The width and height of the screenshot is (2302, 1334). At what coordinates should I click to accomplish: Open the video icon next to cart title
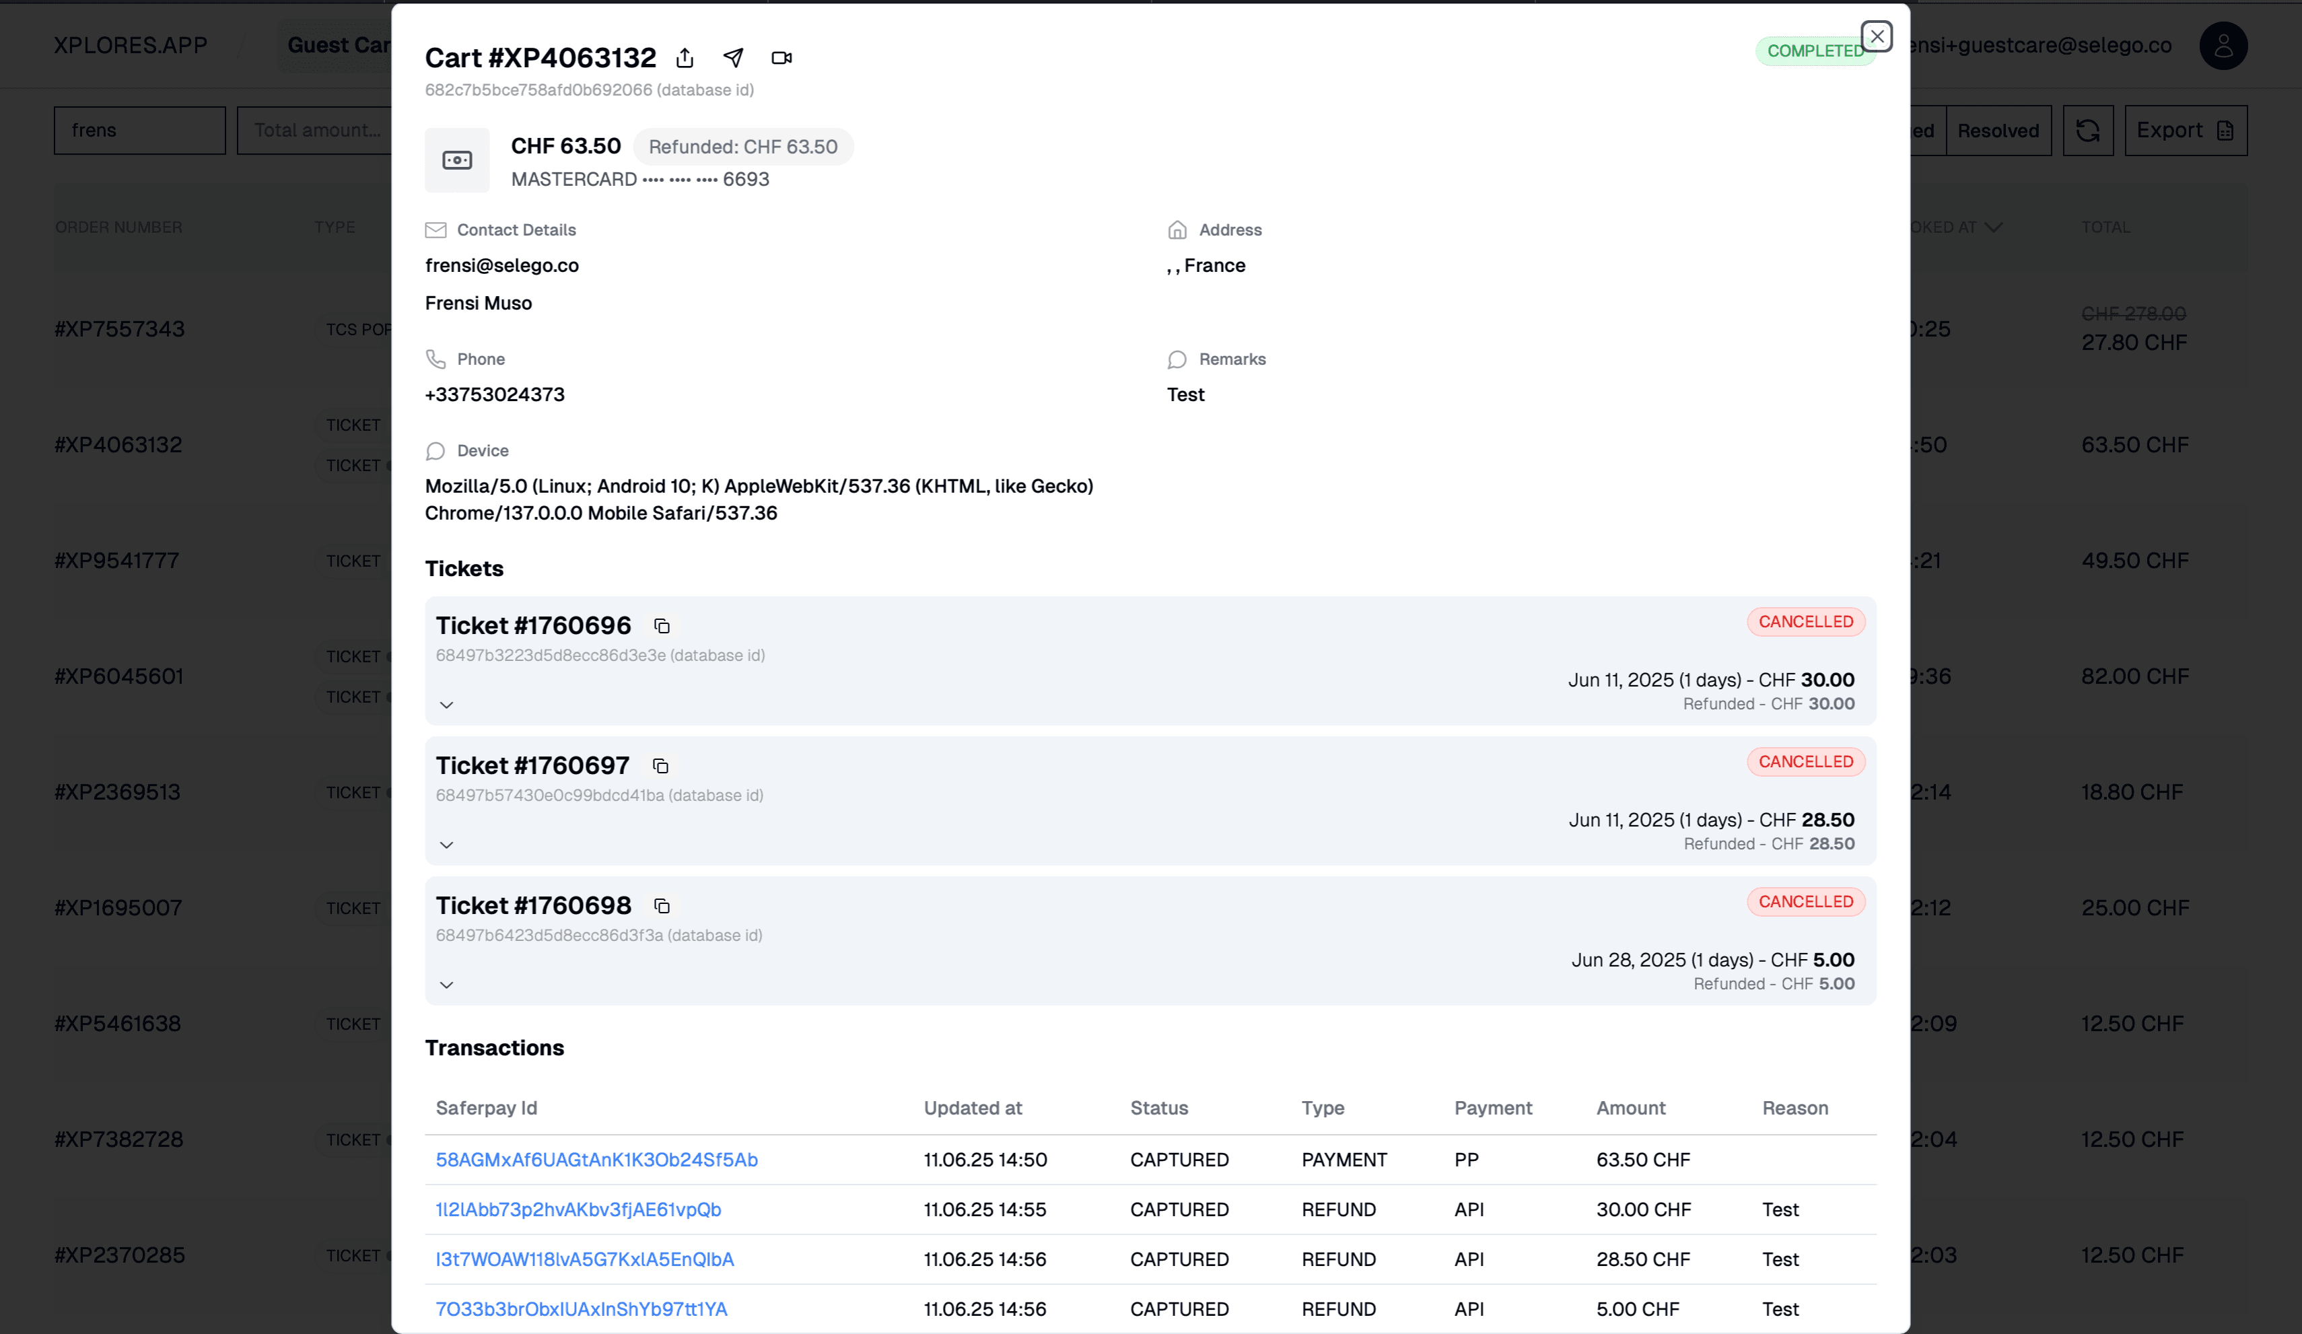[x=781, y=57]
